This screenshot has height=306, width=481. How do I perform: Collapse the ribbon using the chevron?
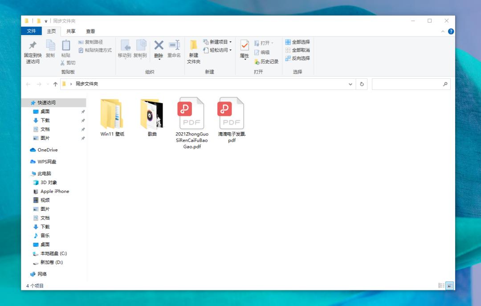[x=443, y=32]
